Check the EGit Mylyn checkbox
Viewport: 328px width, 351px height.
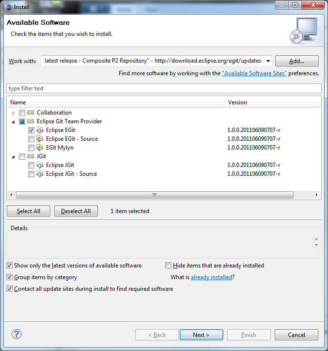pos(31,148)
